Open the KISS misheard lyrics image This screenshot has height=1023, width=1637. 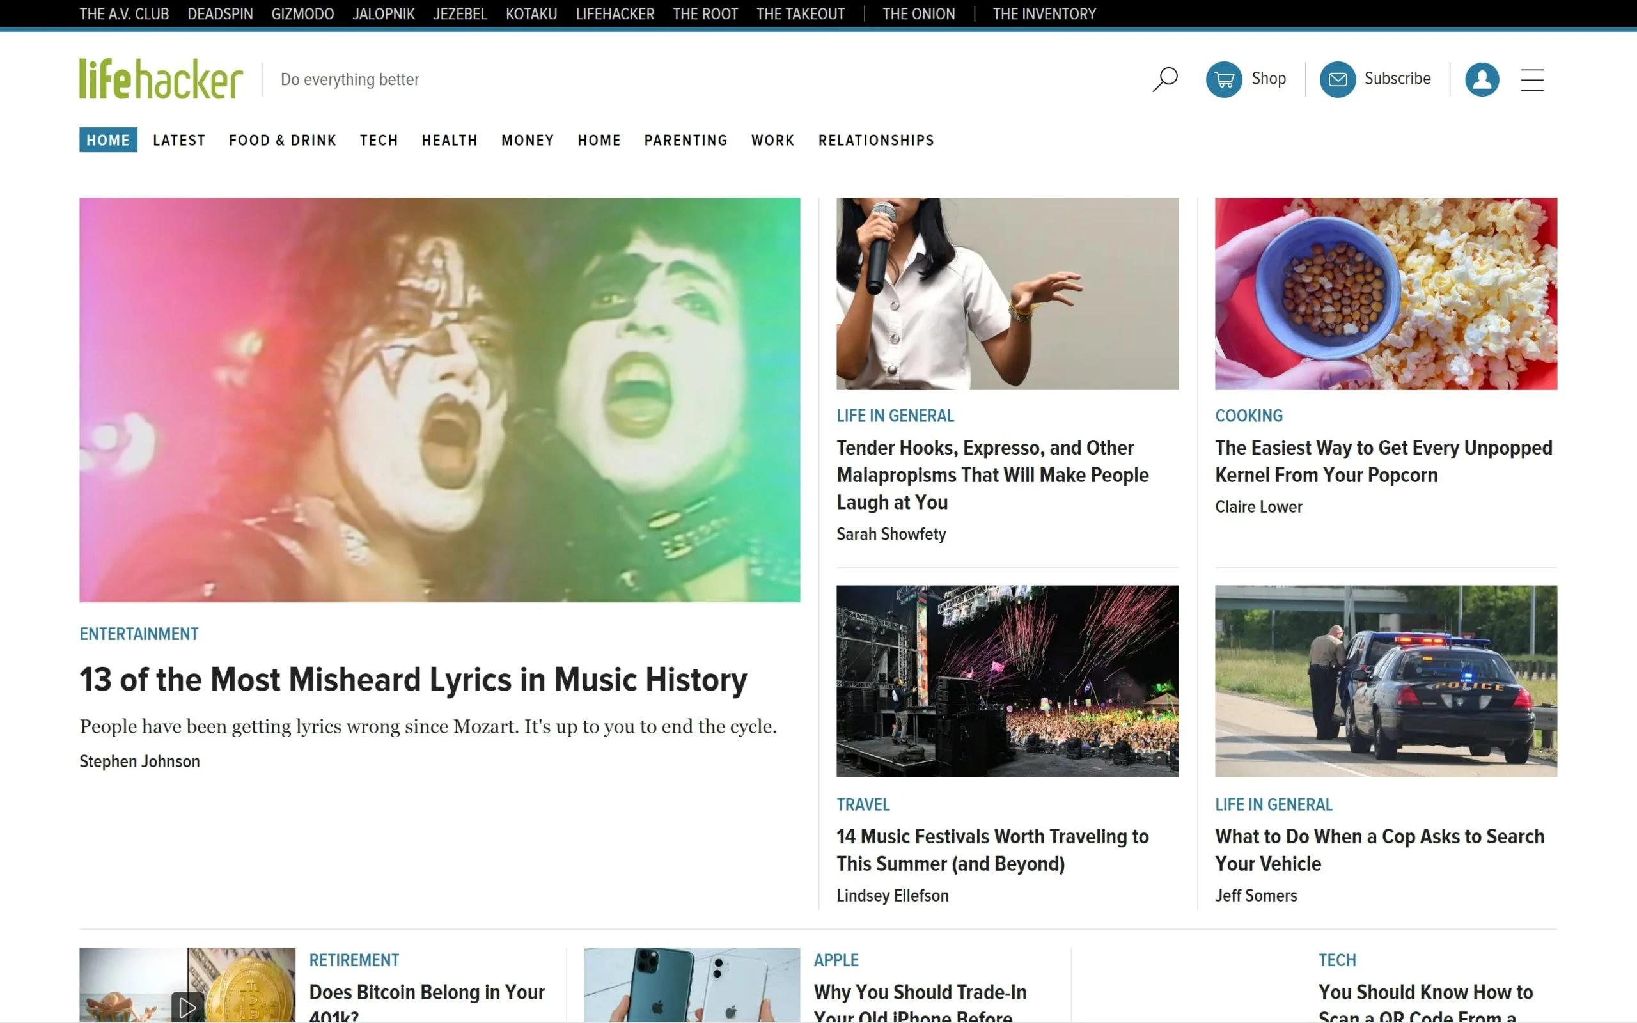(440, 400)
